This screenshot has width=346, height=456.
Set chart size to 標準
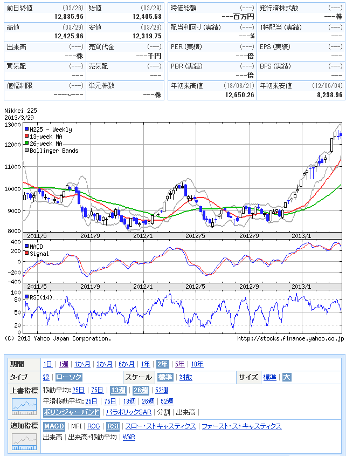pos(269,377)
